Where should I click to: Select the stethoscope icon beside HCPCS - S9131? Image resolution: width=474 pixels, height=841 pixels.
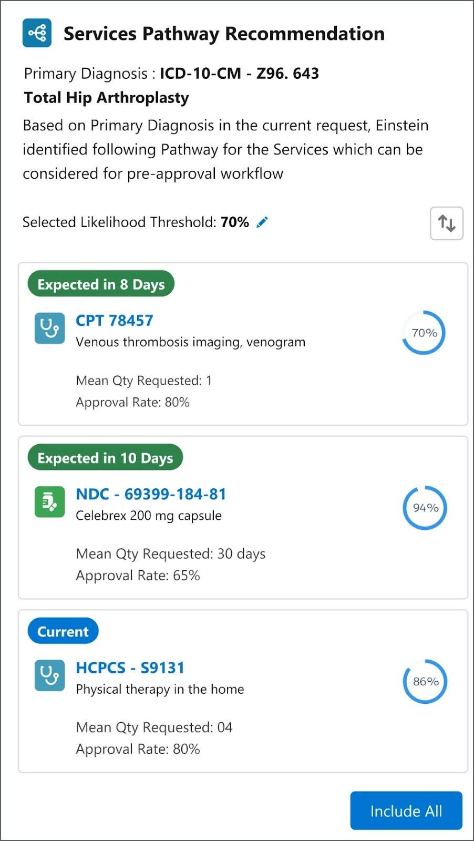click(49, 675)
